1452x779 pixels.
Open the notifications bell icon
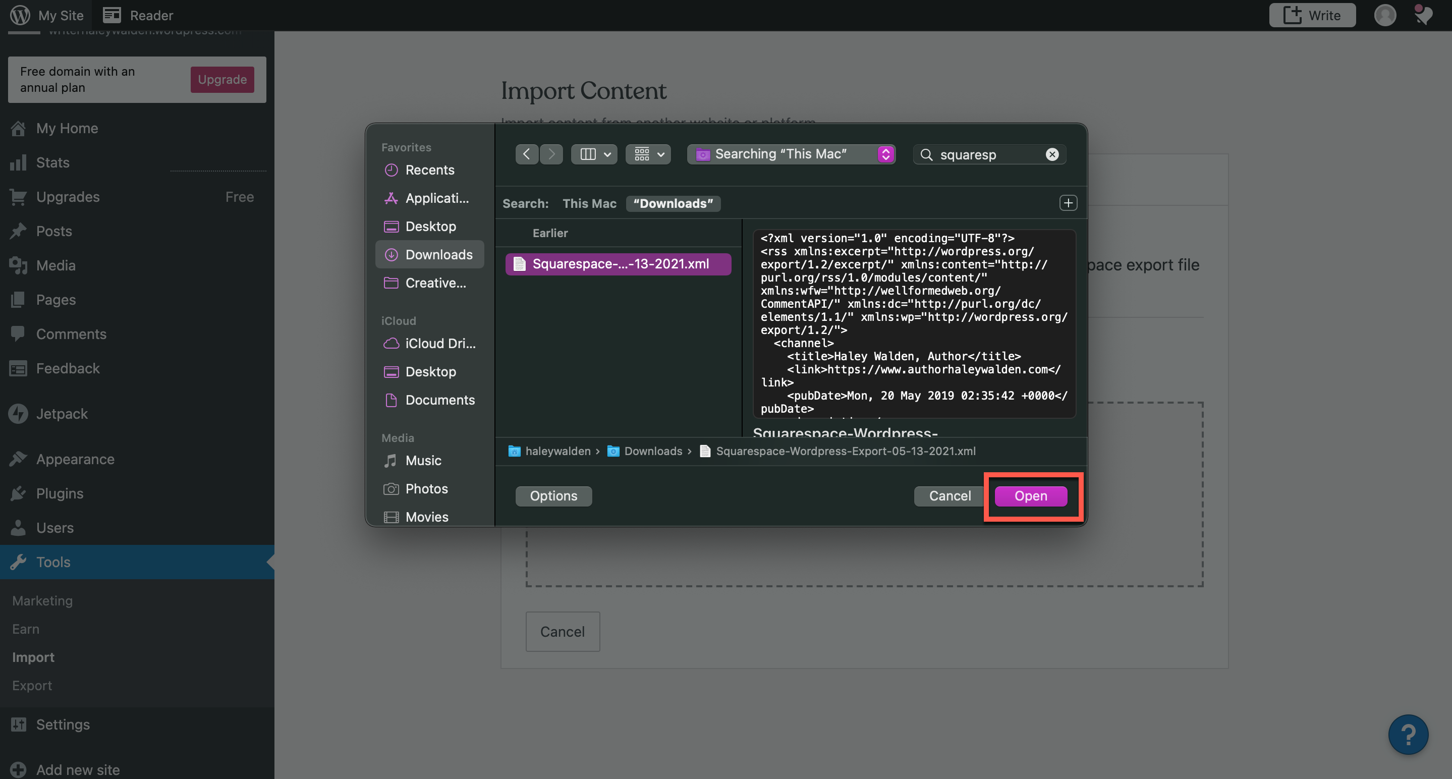1423,15
